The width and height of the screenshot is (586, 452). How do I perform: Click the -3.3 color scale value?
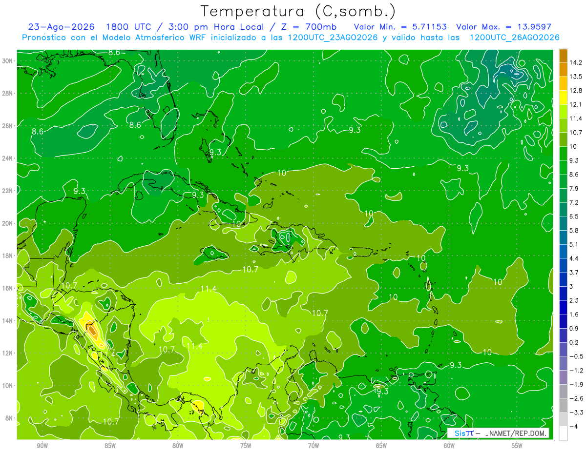(x=576, y=413)
